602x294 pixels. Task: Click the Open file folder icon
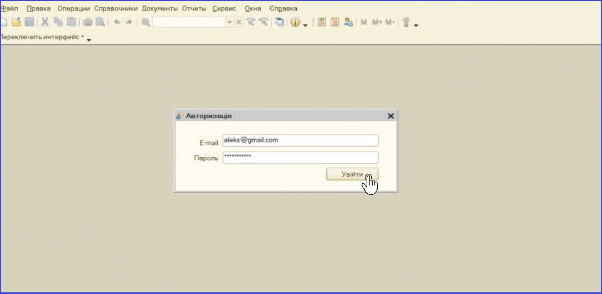(x=16, y=22)
